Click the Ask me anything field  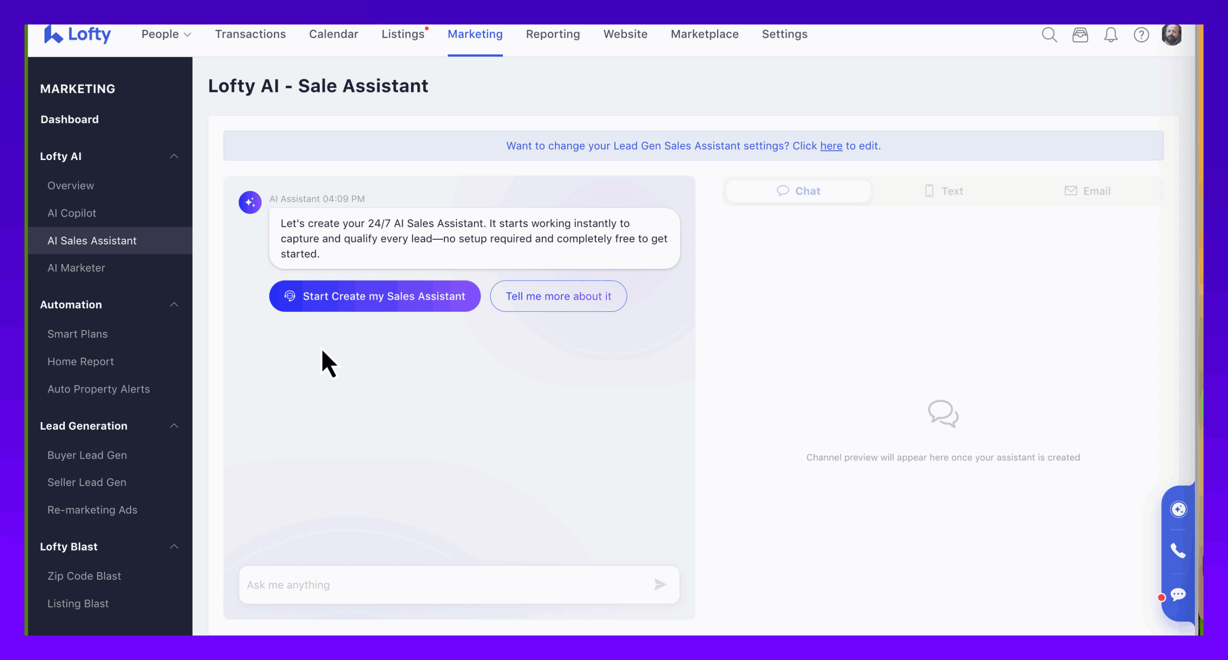[x=443, y=585]
